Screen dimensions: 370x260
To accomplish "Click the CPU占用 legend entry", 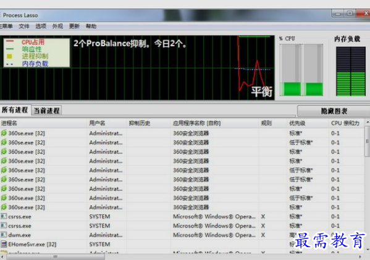I will 33,42.
